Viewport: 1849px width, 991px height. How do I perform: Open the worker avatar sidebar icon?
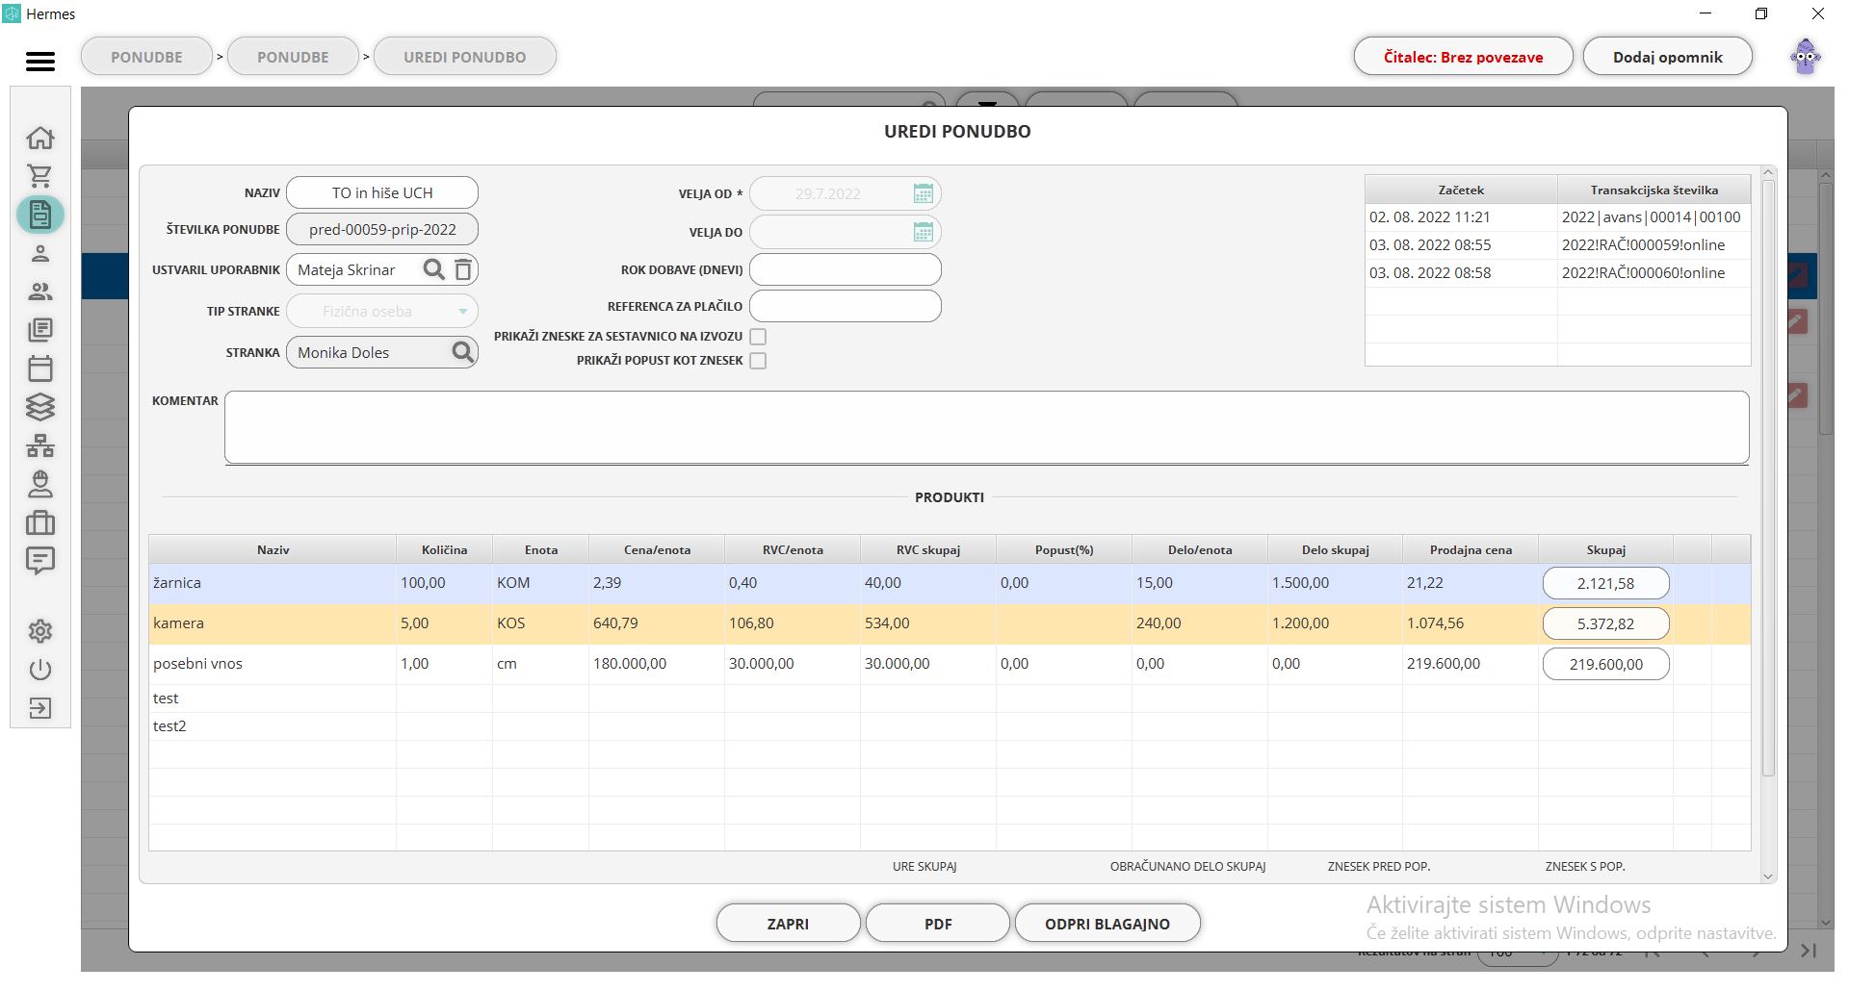(x=40, y=484)
